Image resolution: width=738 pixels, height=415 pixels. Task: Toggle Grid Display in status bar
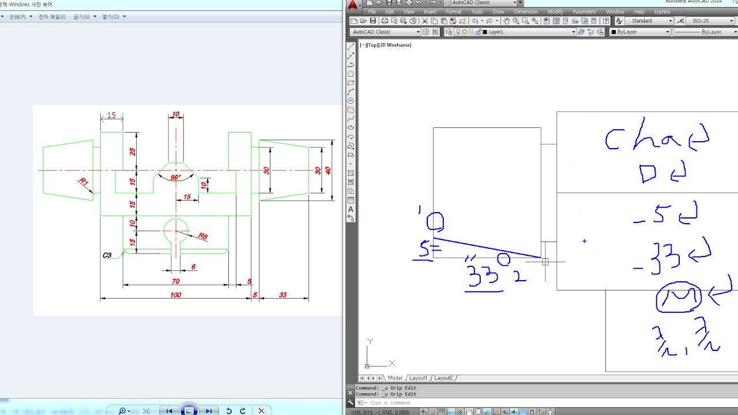(x=442, y=411)
